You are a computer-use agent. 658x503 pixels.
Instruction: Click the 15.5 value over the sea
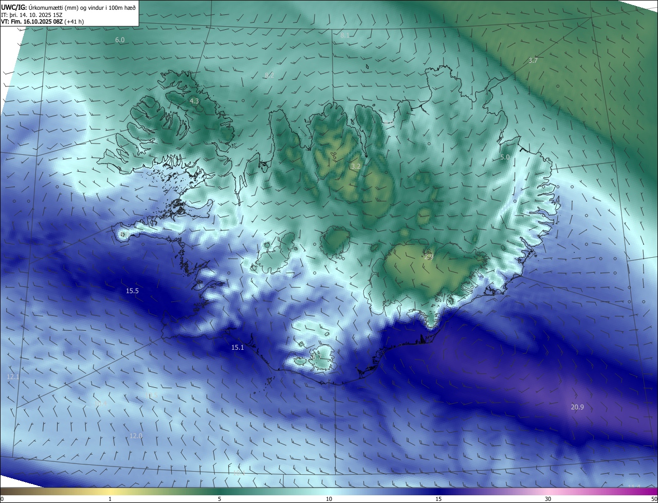(132, 291)
